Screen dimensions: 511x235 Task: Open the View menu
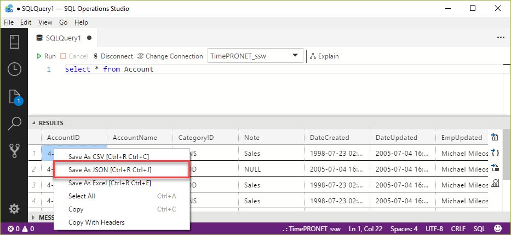click(x=45, y=22)
